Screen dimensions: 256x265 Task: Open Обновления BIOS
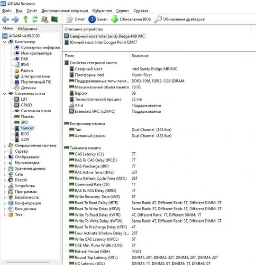pos(131,19)
